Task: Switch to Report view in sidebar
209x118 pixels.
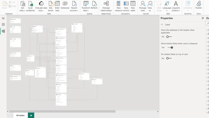Action: pos(3,18)
